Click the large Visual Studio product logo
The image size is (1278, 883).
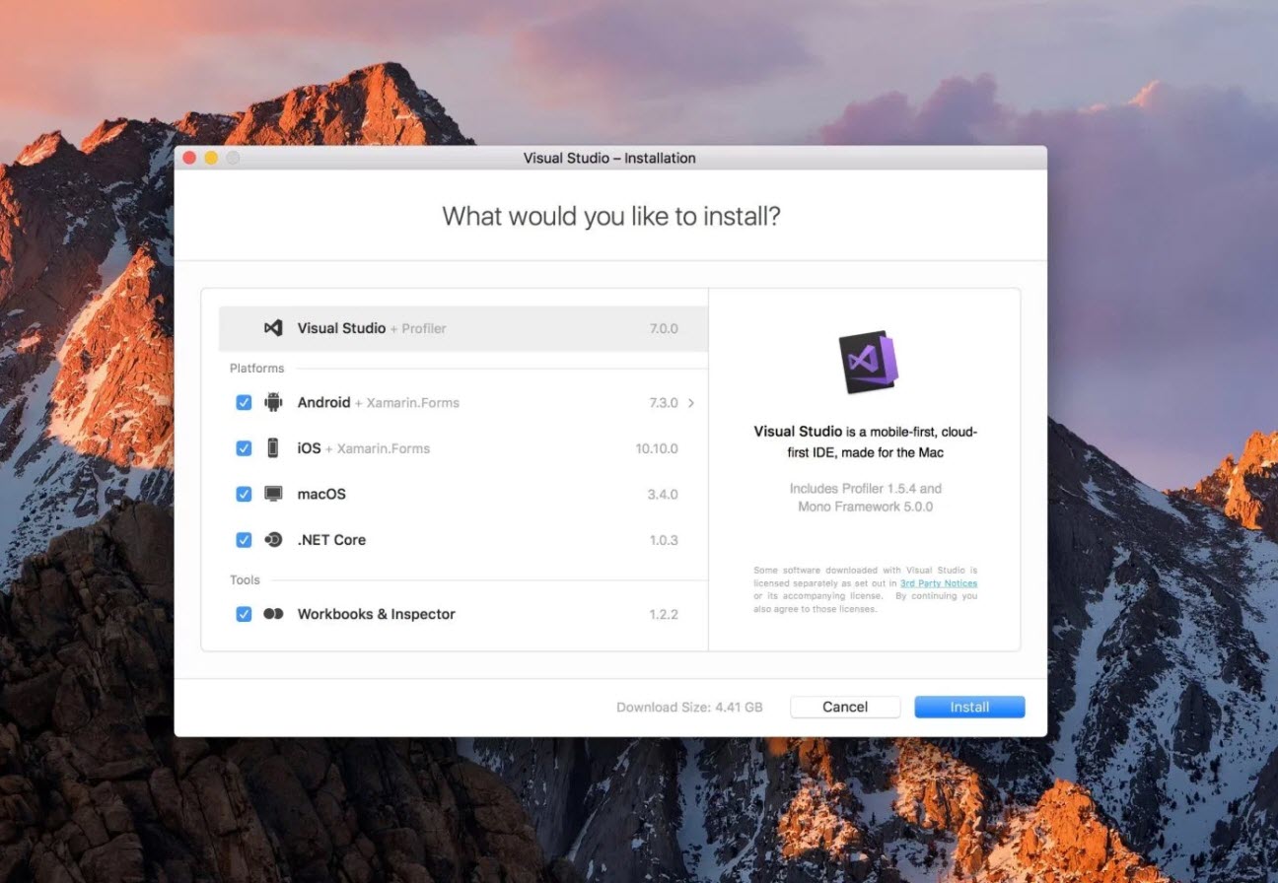click(868, 361)
